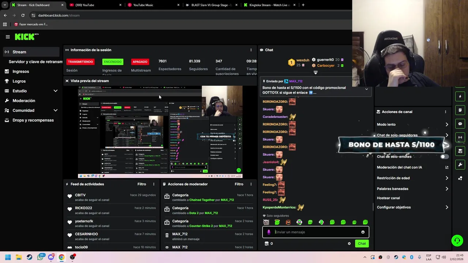Click the purple microphone icon in message box
Image resolution: width=468 pixels, height=263 pixels.
coord(269,232)
